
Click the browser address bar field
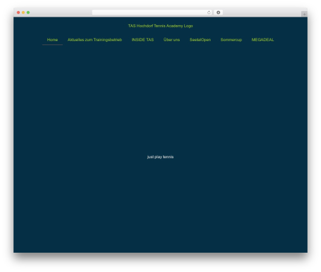[x=152, y=12]
